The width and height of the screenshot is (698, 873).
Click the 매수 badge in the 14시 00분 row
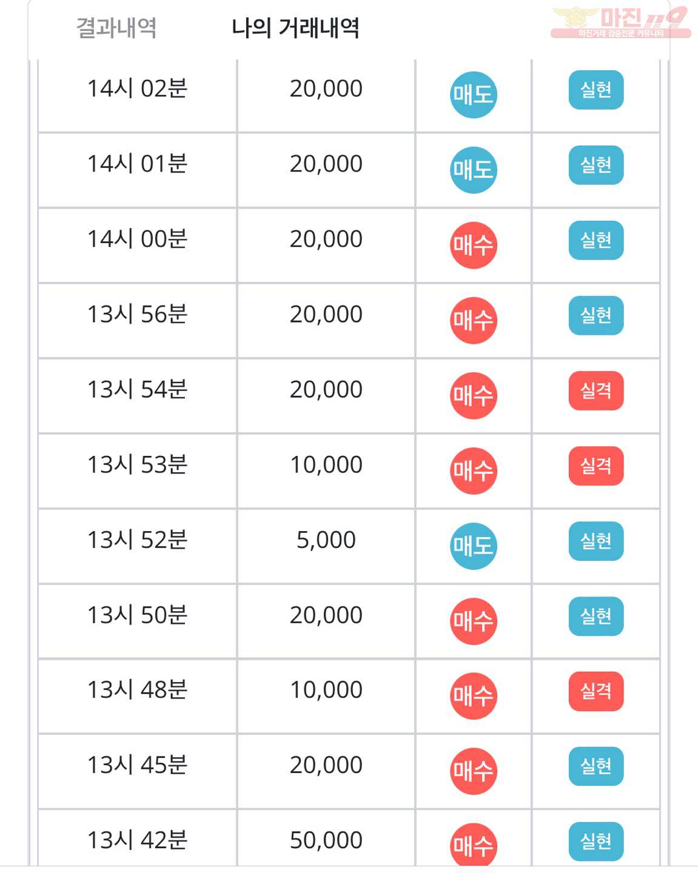pos(474,245)
